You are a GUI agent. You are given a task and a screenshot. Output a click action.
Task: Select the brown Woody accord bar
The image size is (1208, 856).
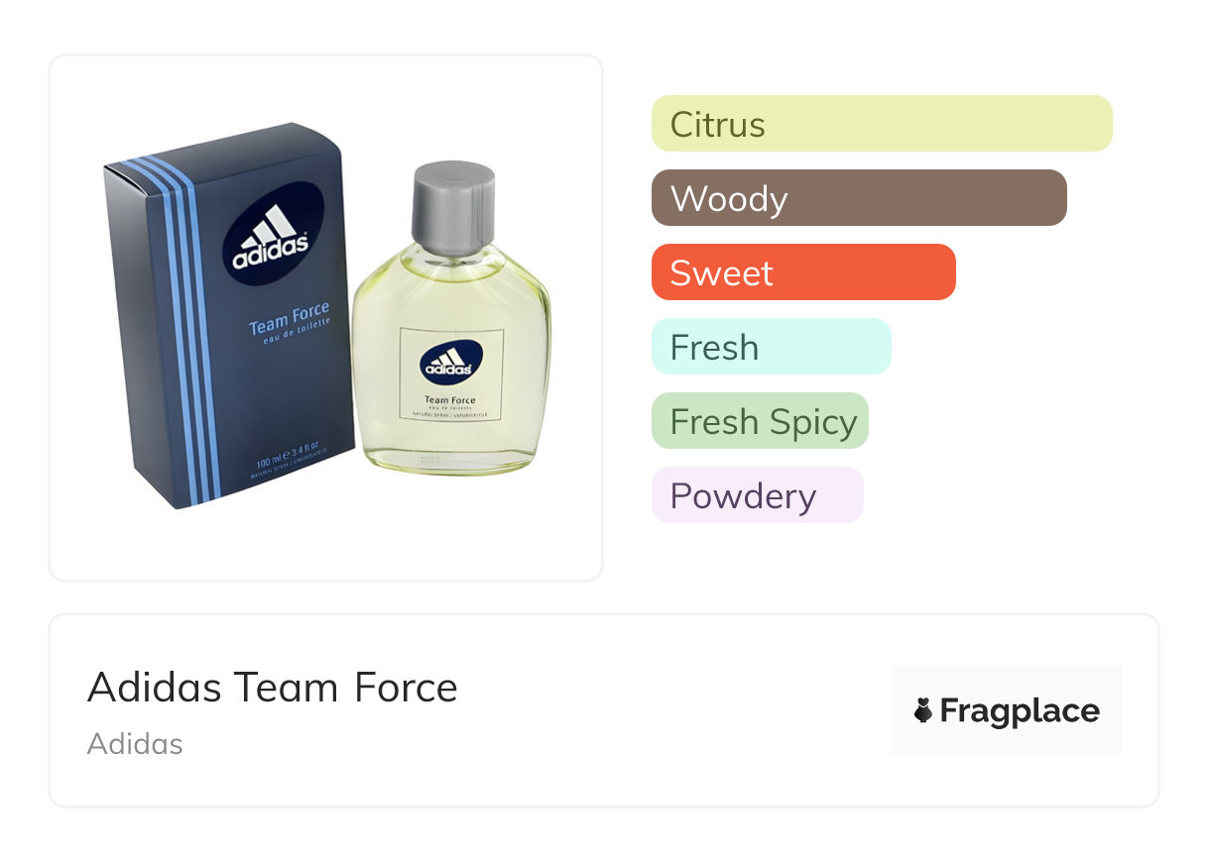pyautogui.click(x=858, y=198)
